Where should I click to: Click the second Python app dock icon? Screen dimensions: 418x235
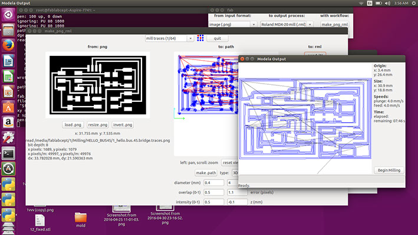tap(8, 200)
